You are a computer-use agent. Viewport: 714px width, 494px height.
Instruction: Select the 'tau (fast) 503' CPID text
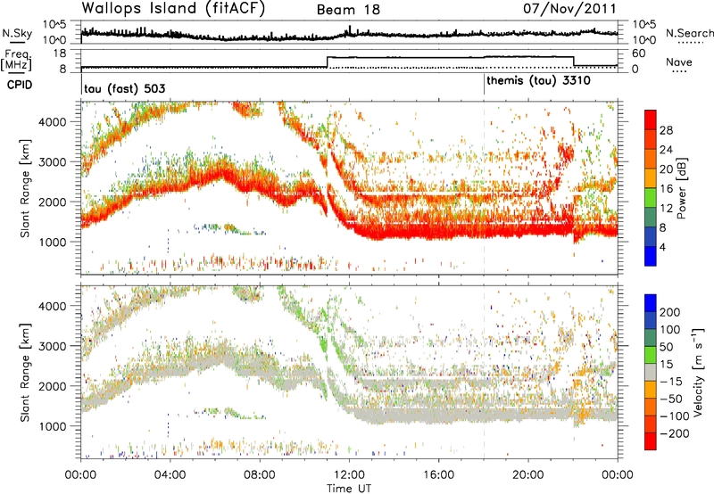coord(124,88)
